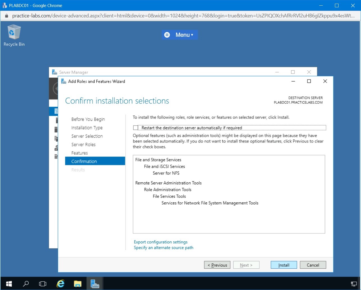This screenshot has width=361, height=290.
Task: Click PLABDC01.PRACTICELABS.COM destination server text
Action: tap(298, 103)
